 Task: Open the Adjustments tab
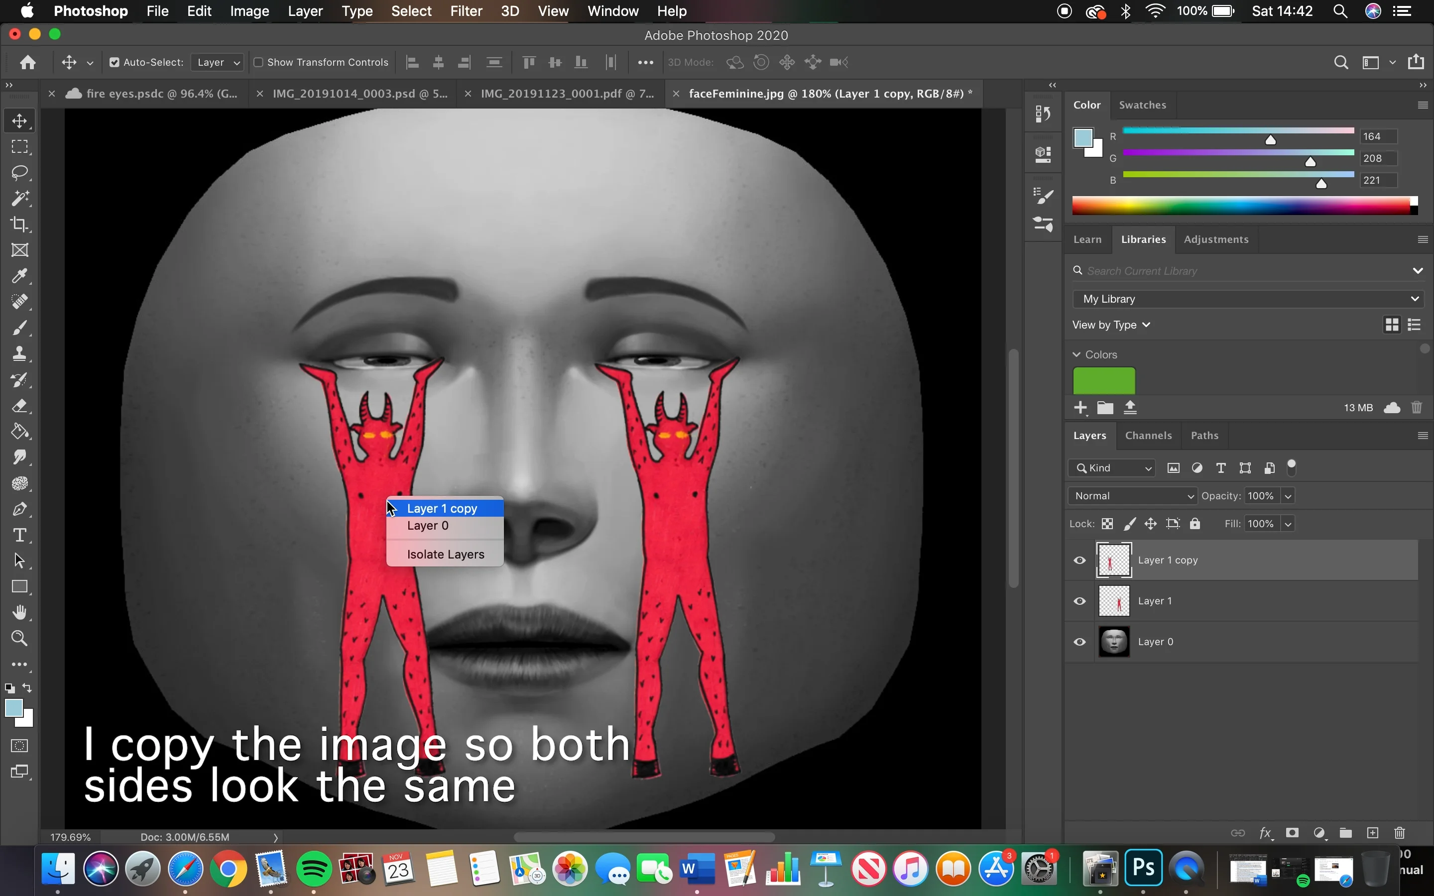1216,239
